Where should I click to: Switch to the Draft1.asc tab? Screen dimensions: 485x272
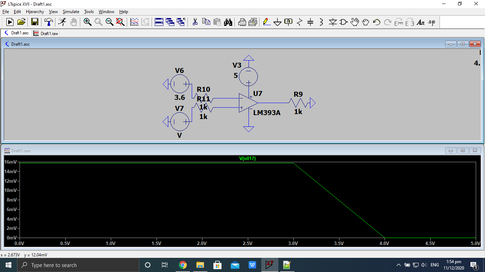[x=16, y=33]
